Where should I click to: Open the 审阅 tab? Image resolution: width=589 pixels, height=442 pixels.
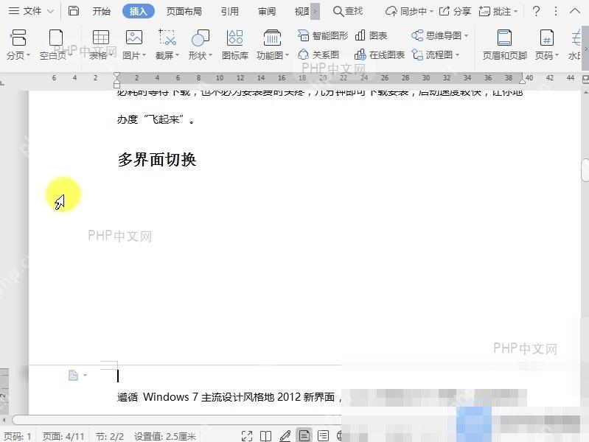(267, 11)
